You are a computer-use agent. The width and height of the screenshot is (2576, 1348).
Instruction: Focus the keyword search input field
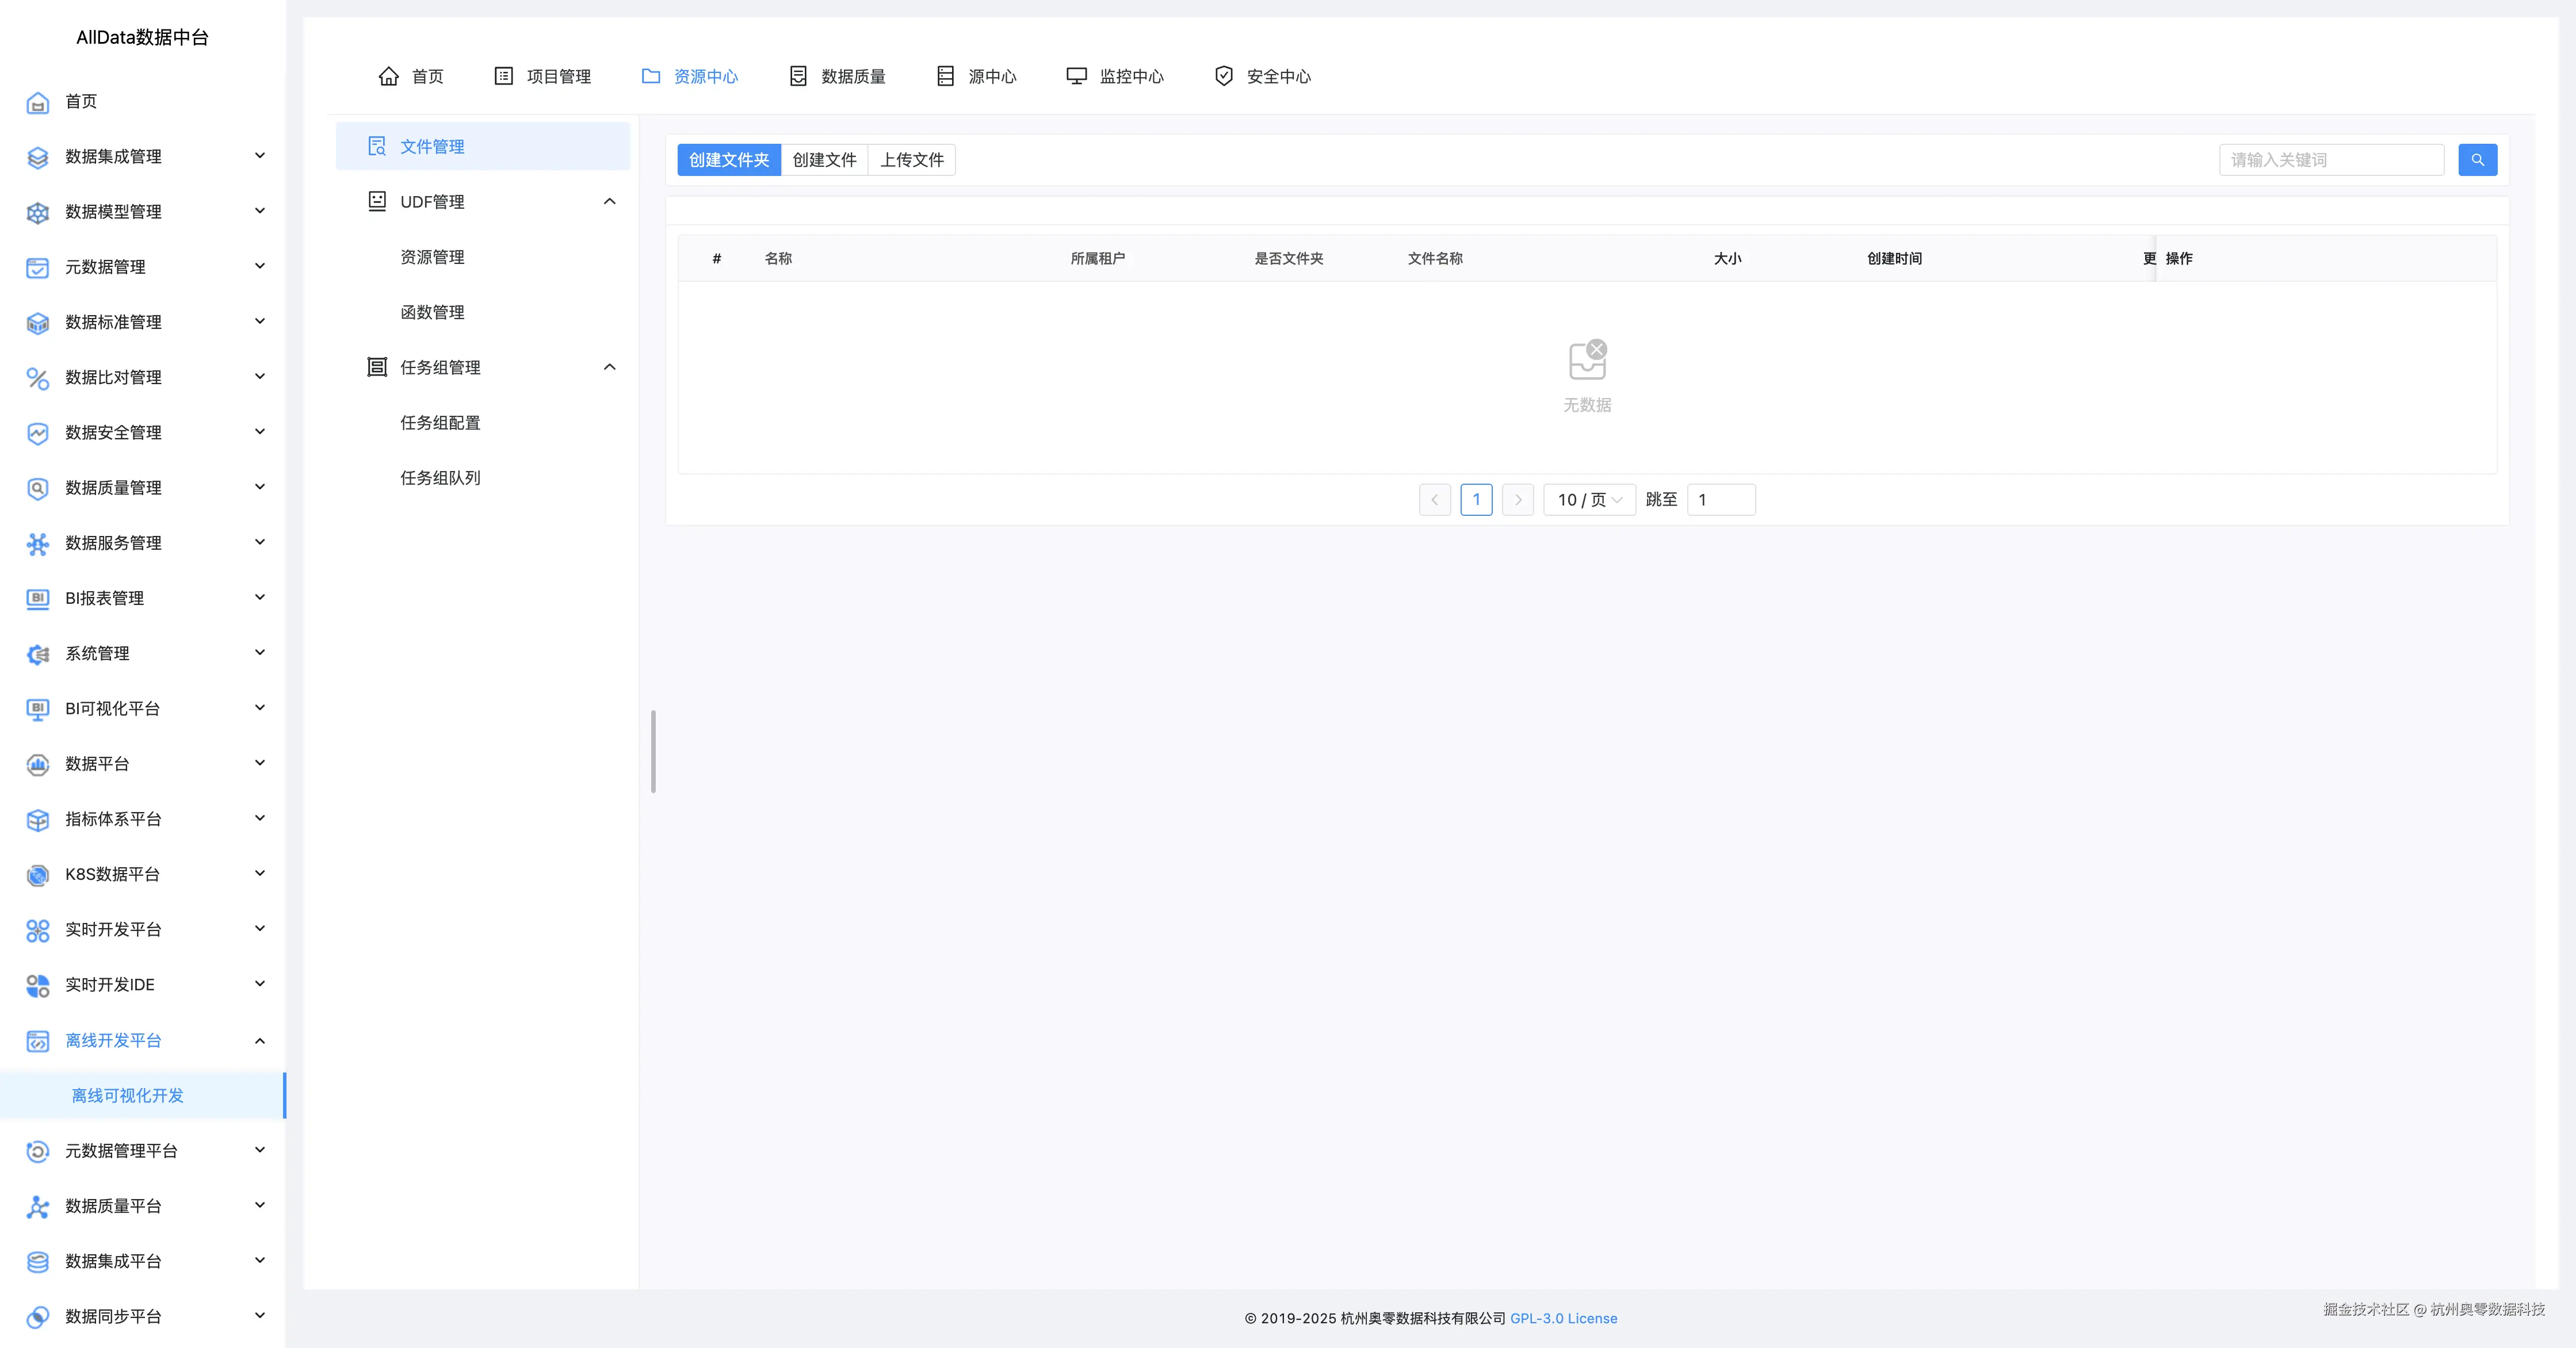pos(2330,160)
